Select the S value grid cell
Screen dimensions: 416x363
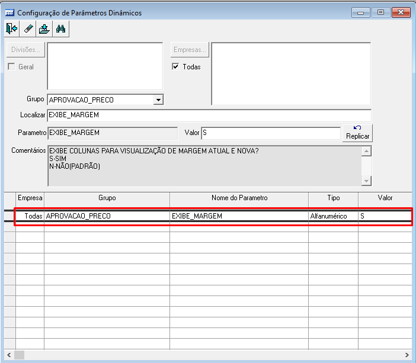(x=385, y=216)
